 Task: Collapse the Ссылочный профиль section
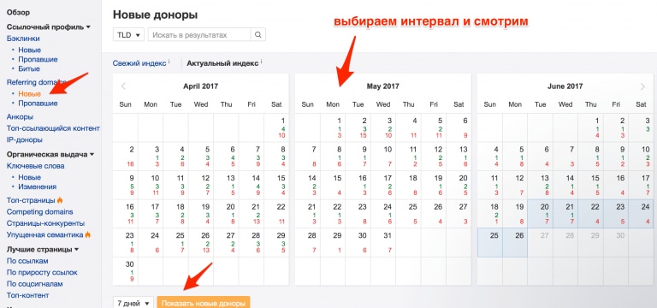point(48,27)
